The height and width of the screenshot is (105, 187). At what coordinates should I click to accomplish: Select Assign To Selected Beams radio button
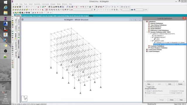tap(146, 91)
